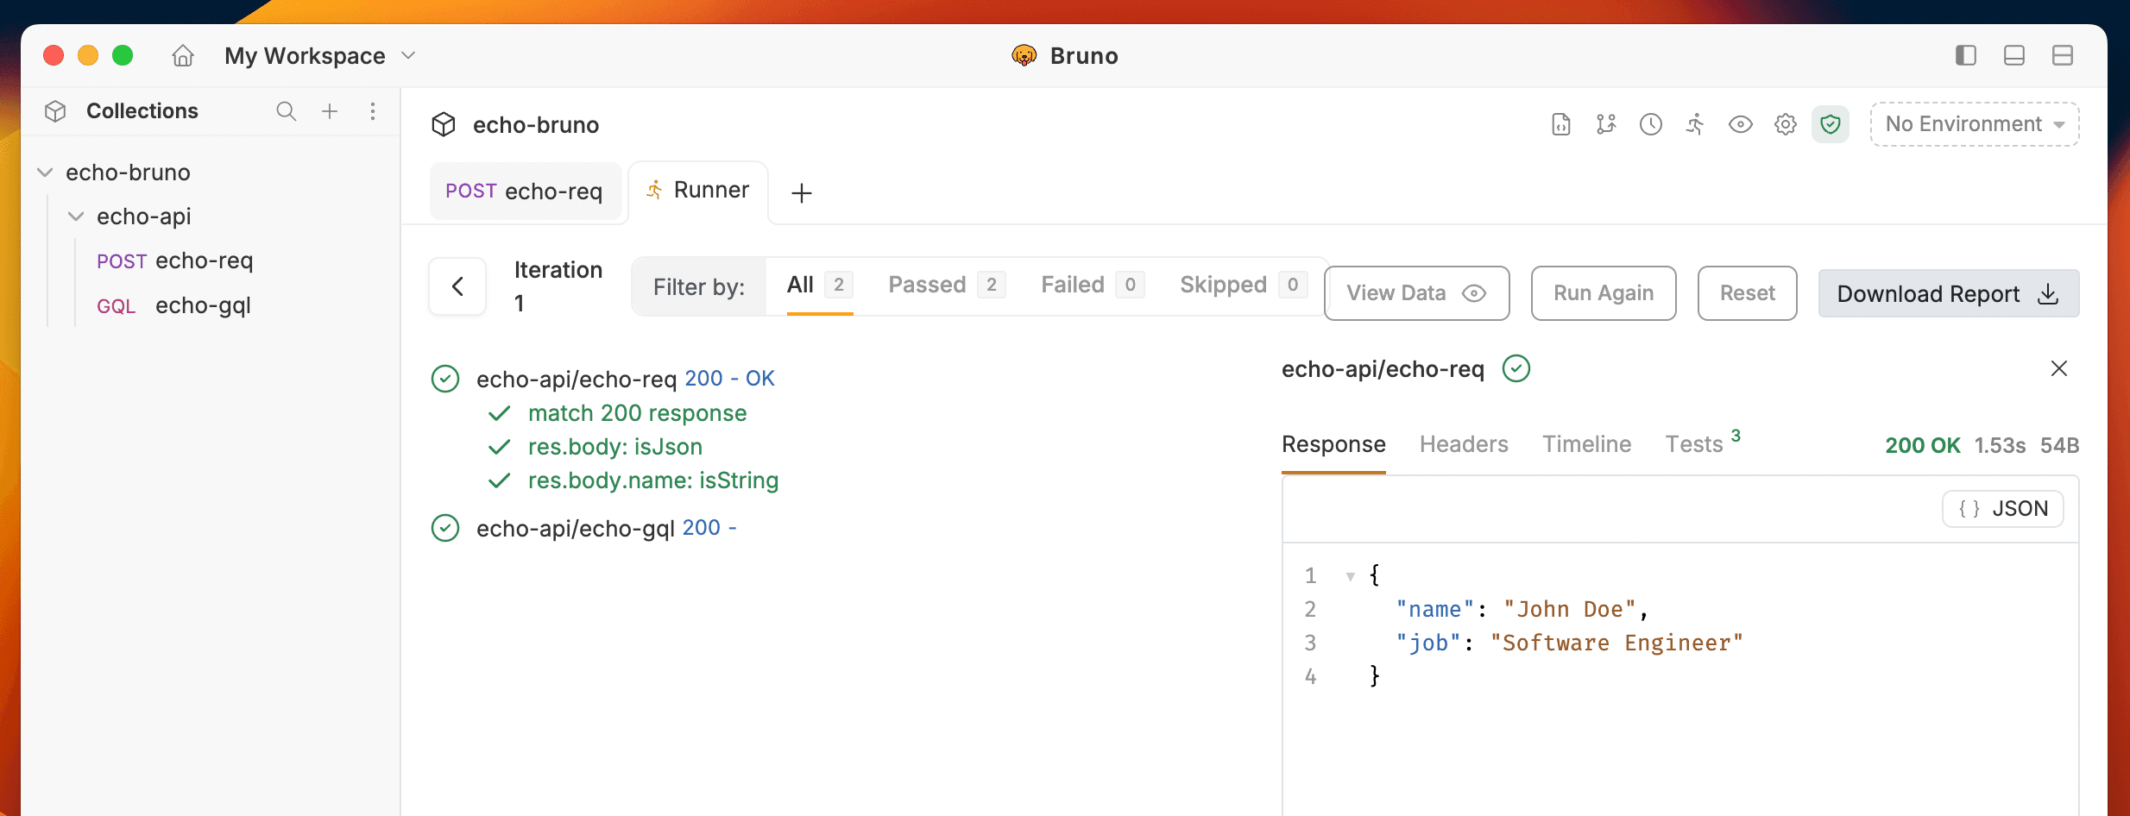
Task: Click Run Again button
Action: tap(1603, 293)
